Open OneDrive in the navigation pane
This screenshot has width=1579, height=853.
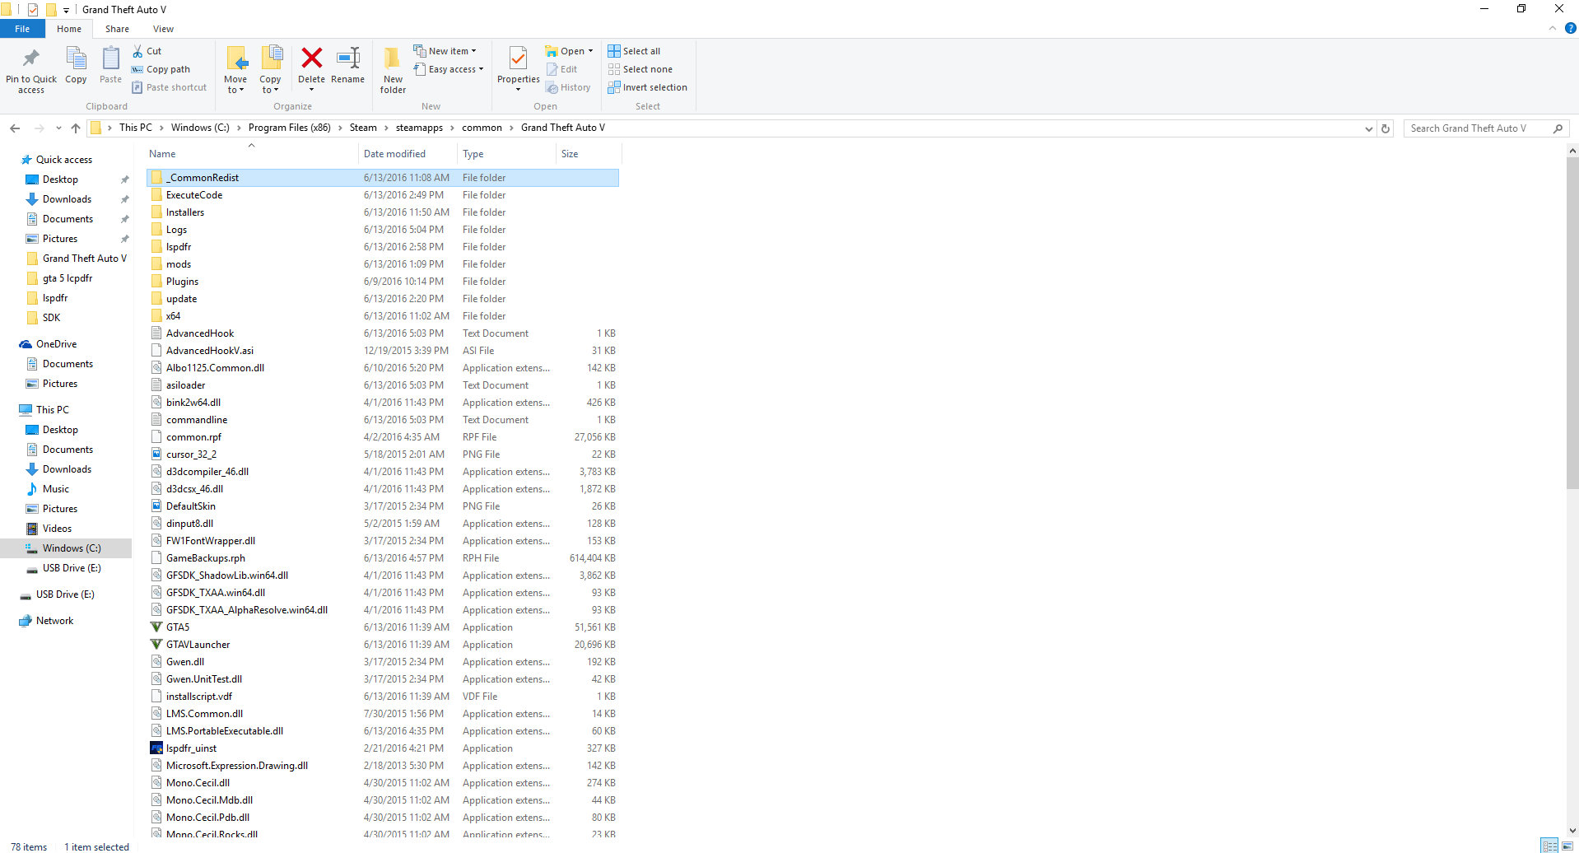[x=56, y=344]
